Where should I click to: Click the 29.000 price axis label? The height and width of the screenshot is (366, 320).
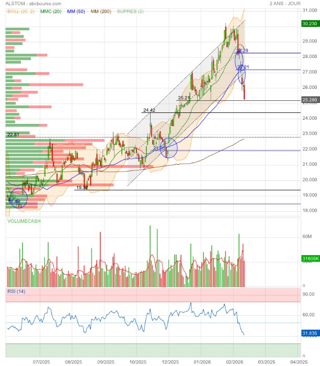(310, 41)
